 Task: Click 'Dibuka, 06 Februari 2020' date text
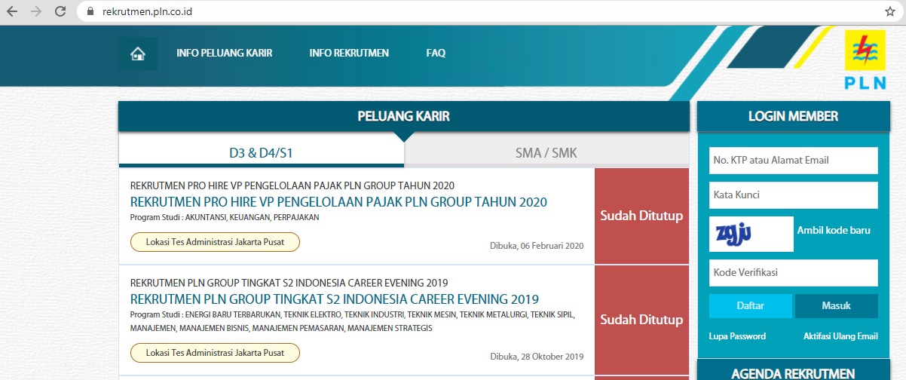pos(537,246)
